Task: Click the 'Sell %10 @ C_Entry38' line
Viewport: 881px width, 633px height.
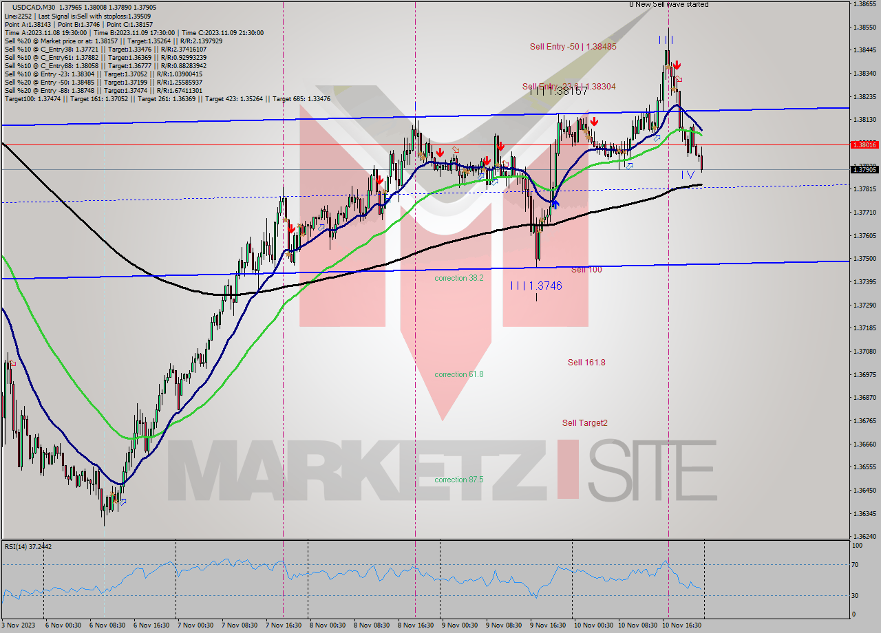Action: 105,49
